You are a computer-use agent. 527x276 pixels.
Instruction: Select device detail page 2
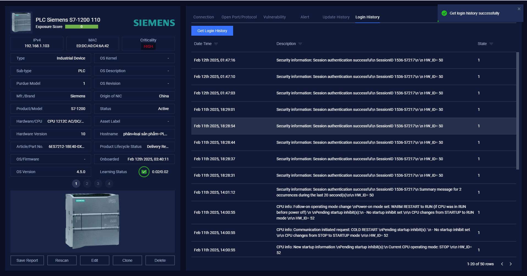(87, 184)
